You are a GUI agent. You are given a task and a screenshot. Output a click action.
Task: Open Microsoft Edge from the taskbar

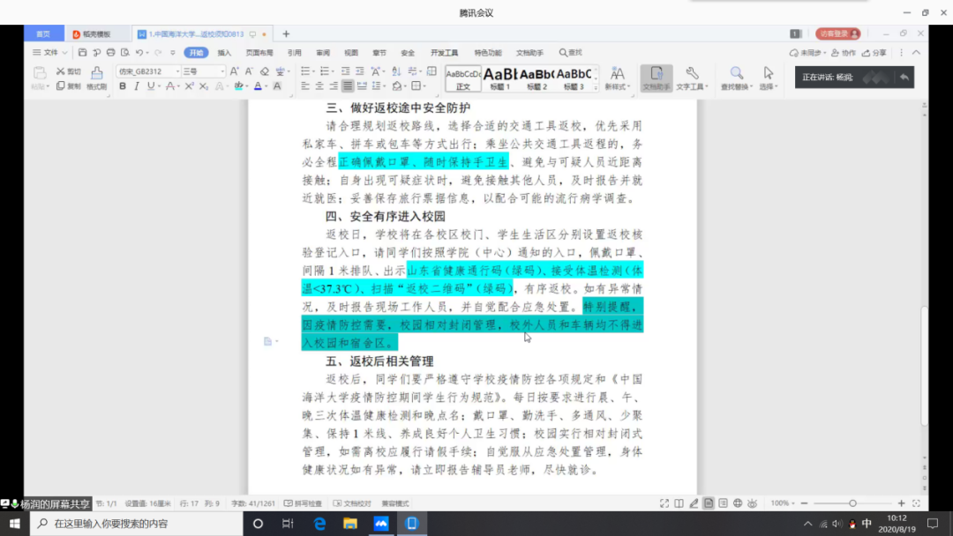tap(319, 524)
